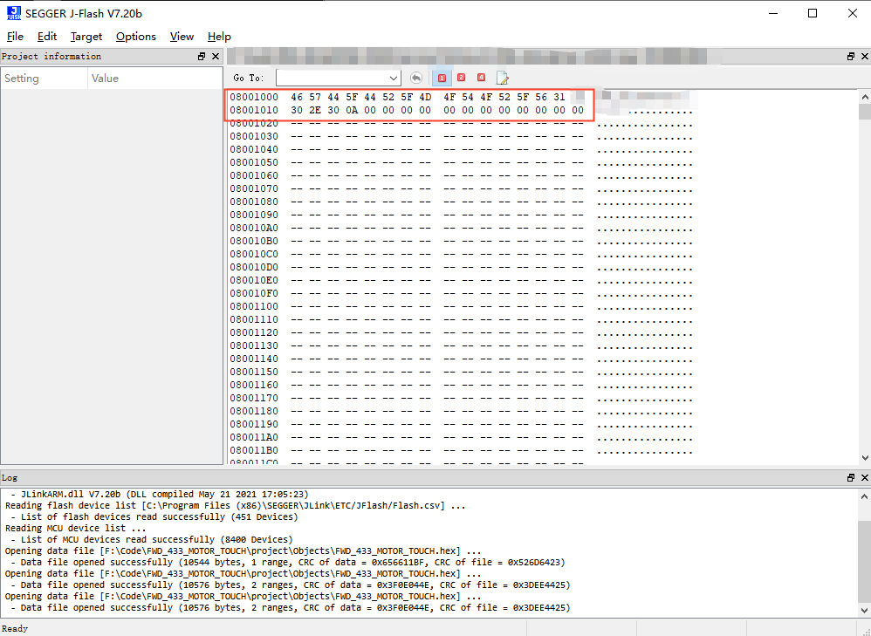Close the Log panel
The image size is (871, 636).
pyautogui.click(x=864, y=478)
